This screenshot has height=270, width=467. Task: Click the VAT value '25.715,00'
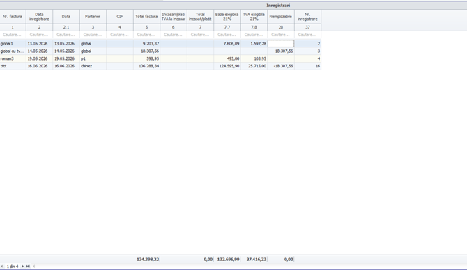click(257, 66)
